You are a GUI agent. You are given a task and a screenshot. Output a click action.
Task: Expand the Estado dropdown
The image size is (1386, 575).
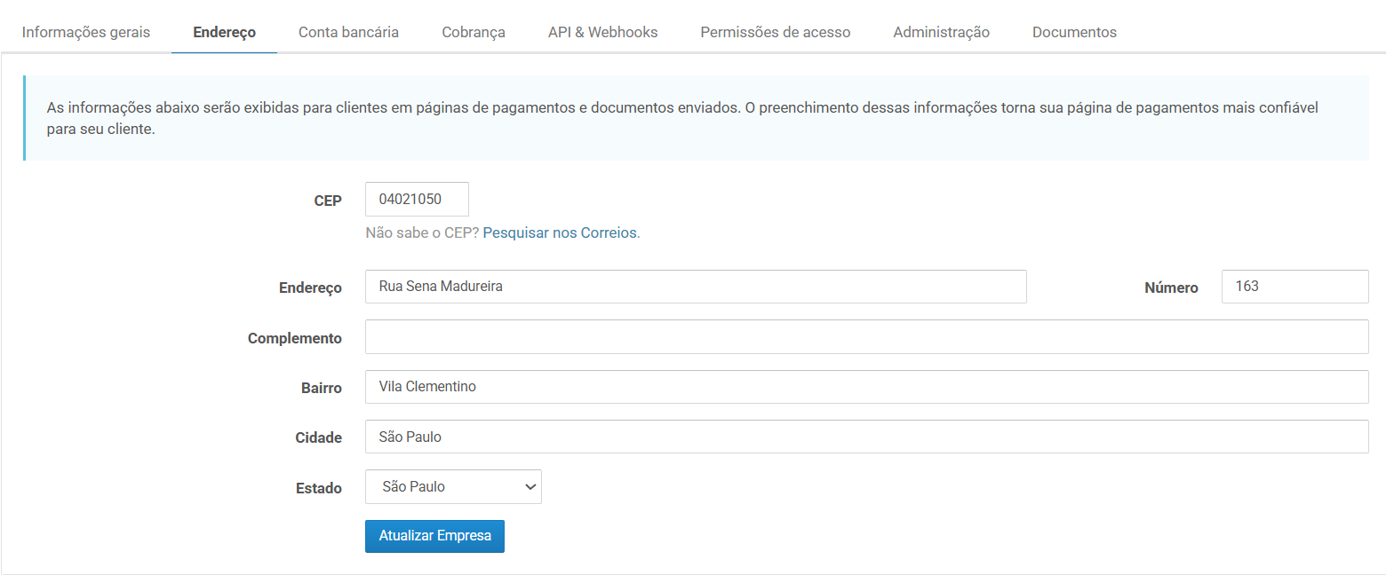(453, 487)
